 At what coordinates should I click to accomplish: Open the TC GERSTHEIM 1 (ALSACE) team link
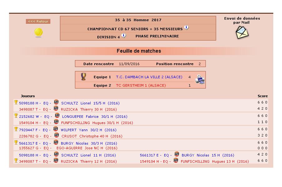pyautogui.click(x=141, y=85)
